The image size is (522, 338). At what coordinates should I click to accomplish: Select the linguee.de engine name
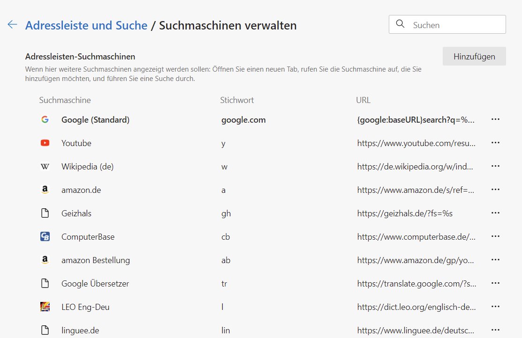click(x=80, y=331)
